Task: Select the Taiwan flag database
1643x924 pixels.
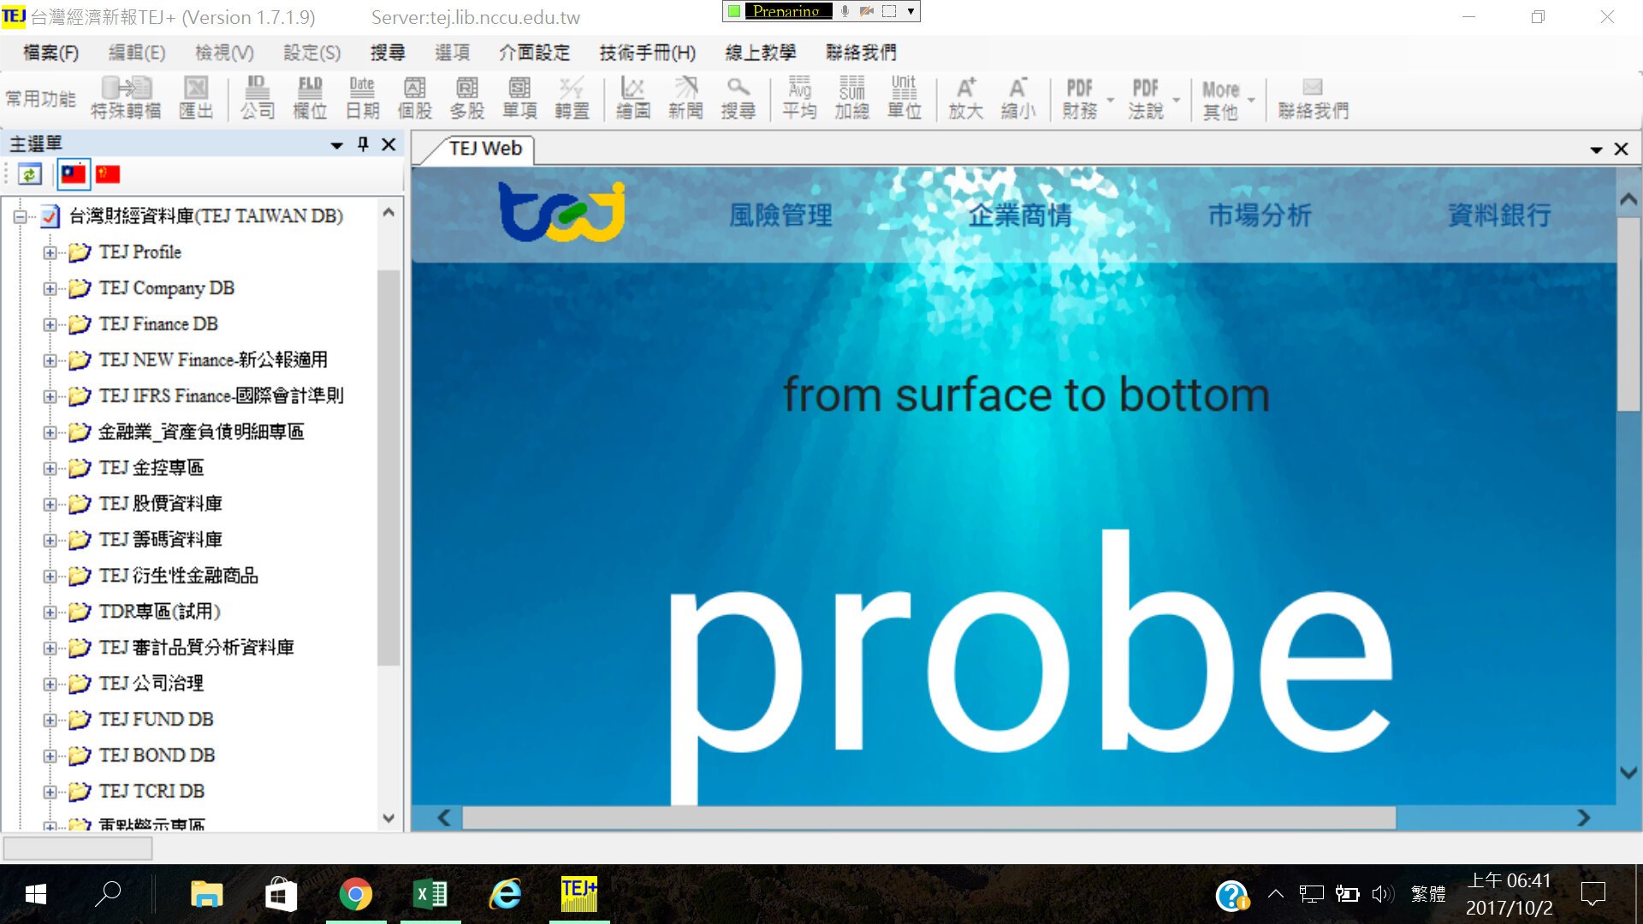Action: click(74, 175)
